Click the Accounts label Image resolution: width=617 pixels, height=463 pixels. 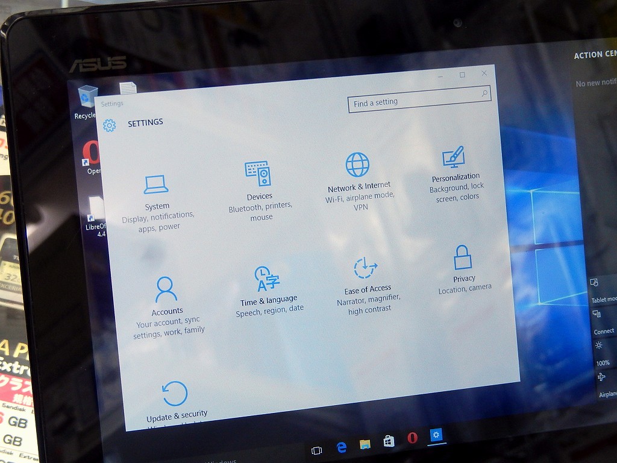(168, 312)
